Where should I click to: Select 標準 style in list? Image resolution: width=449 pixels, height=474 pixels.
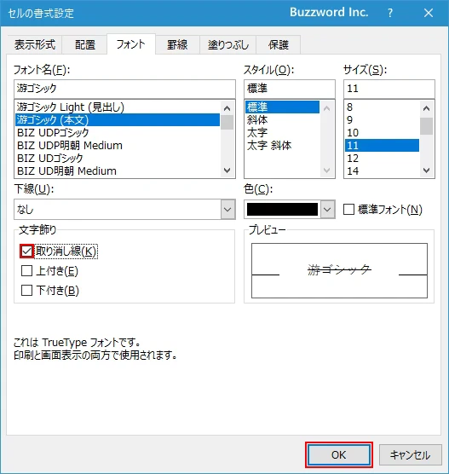click(x=282, y=107)
